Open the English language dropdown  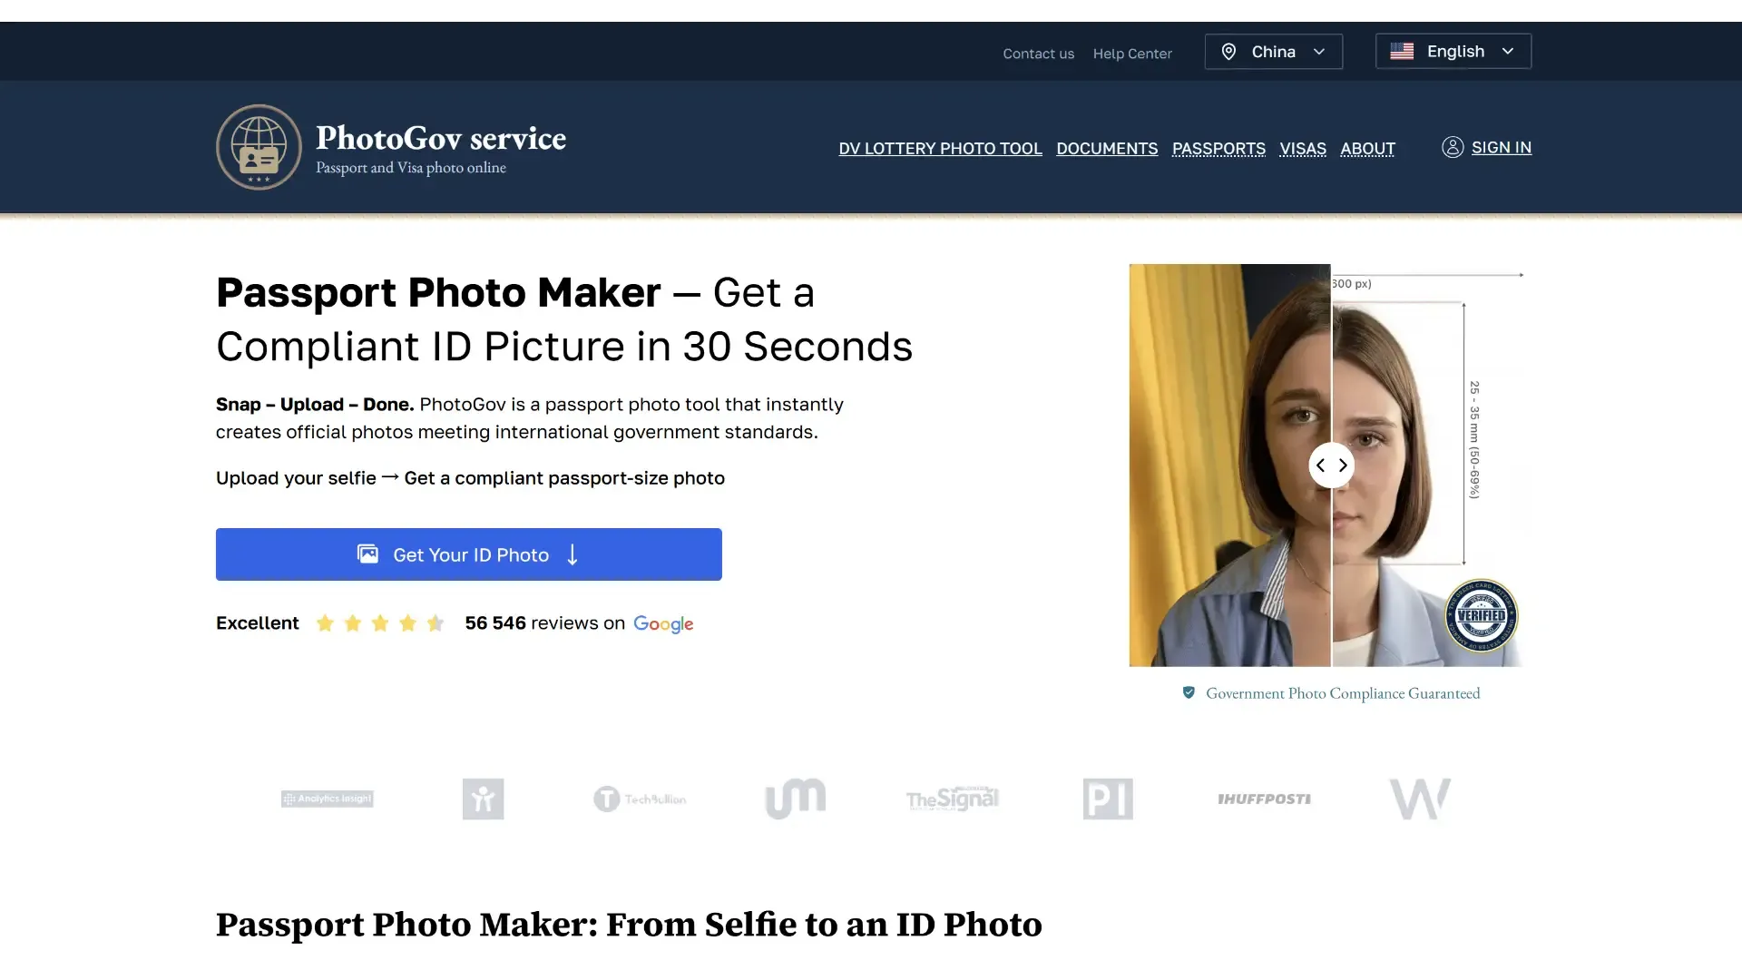[x=1453, y=52]
